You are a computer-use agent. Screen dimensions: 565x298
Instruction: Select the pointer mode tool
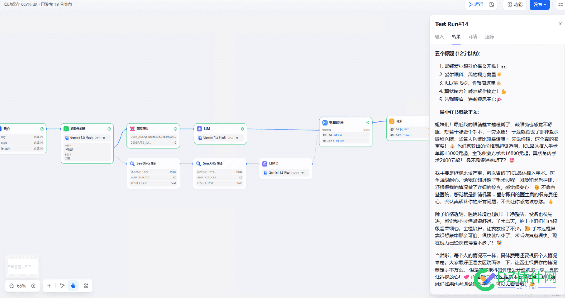point(62,286)
